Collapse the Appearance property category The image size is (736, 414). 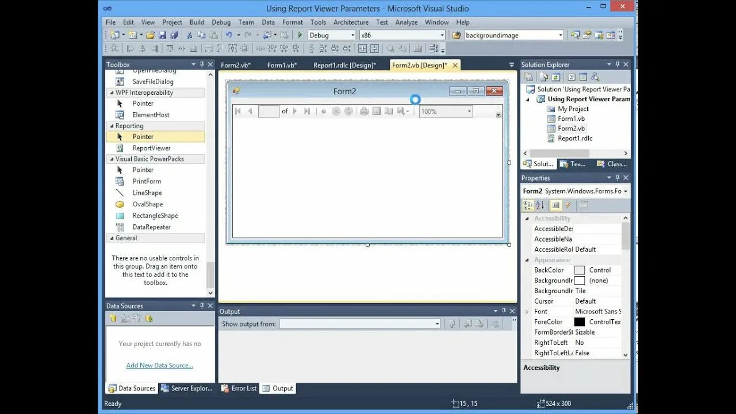(527, 260)
